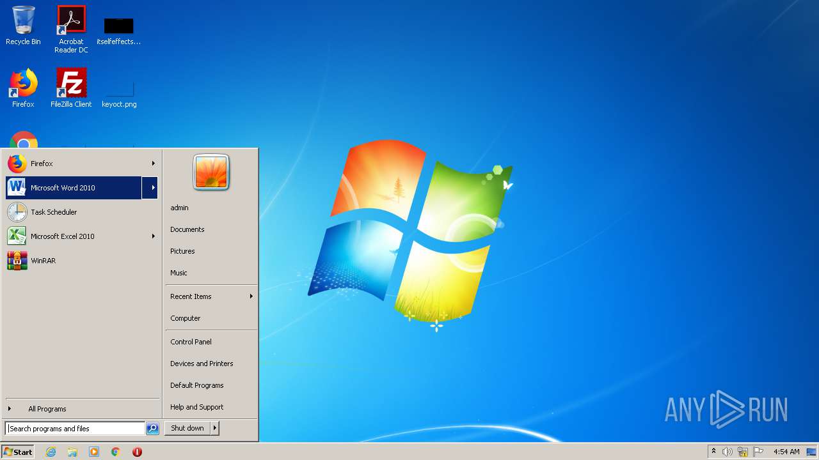Expand shut down options arrow
Screen dimensions: 819x460
click(x=214, y=428)
